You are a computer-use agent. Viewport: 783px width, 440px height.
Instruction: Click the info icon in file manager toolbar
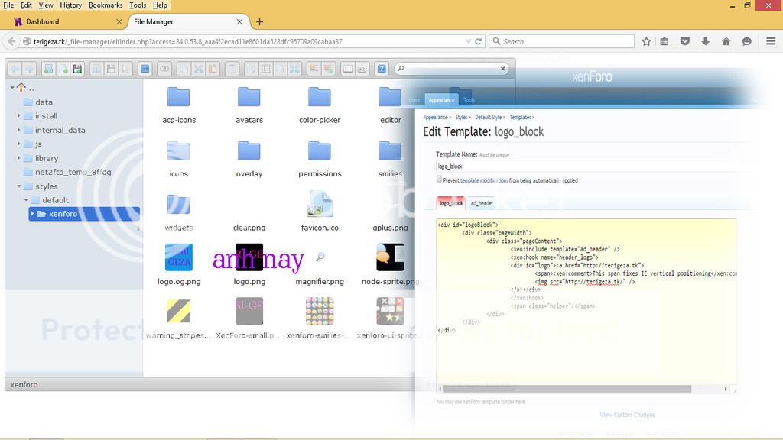[145, 69]
